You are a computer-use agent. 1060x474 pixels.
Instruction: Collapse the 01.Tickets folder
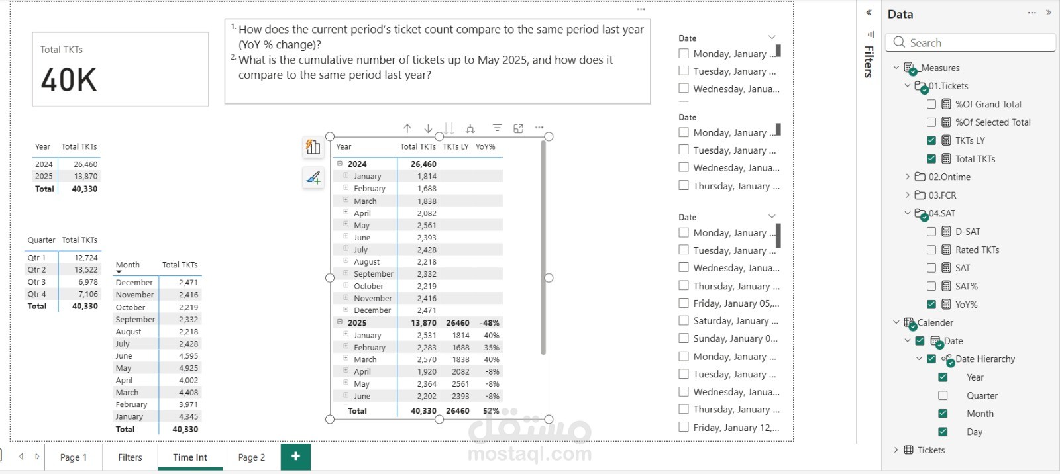click(908, 86)
